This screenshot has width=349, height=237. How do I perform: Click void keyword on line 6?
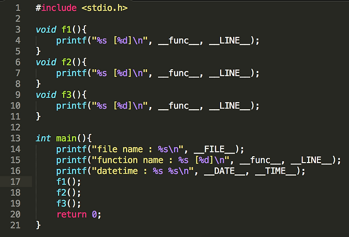tap(46, 62)
